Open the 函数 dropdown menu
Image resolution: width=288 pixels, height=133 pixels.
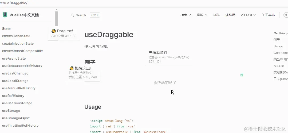(x=202, y=15)
